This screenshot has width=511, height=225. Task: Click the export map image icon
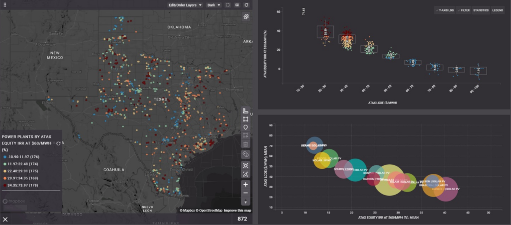click(237, 5)
